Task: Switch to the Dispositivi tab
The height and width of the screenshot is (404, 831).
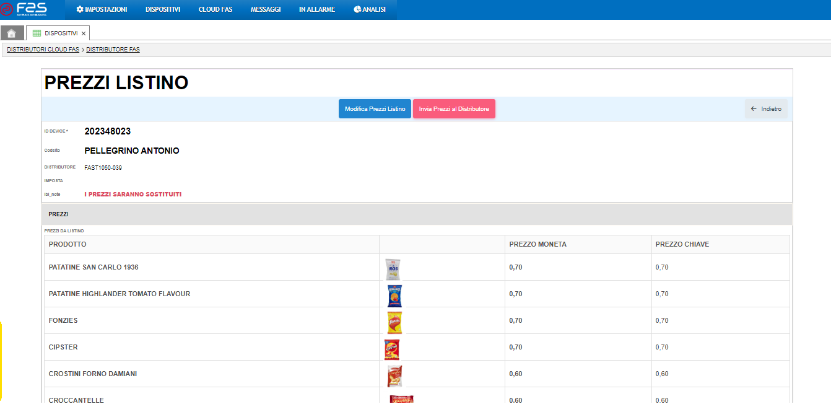Action: [58, 33]
